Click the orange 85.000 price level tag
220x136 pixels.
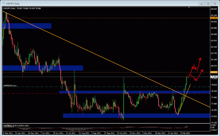(x=214, y=18)
